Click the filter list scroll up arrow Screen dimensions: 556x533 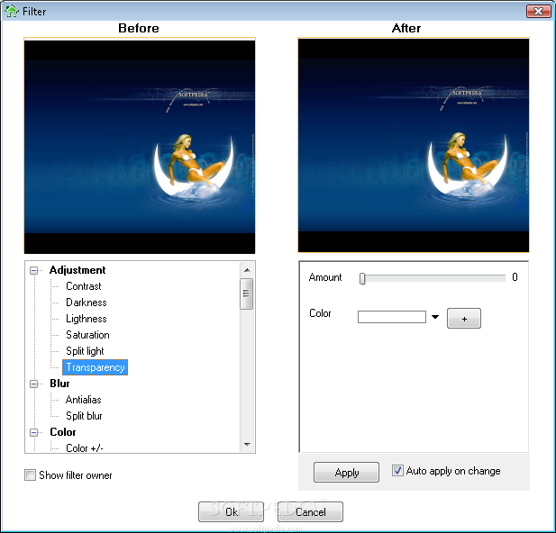247,270
